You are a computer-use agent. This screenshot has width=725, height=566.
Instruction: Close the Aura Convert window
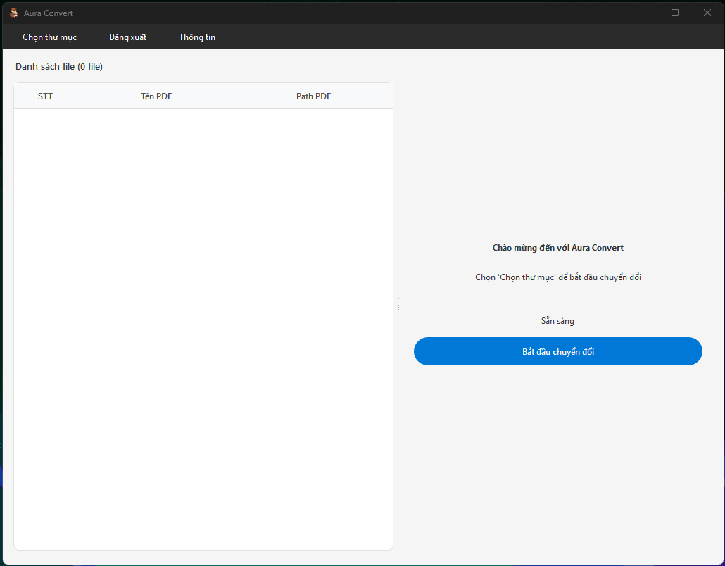[x=707, y=13]
